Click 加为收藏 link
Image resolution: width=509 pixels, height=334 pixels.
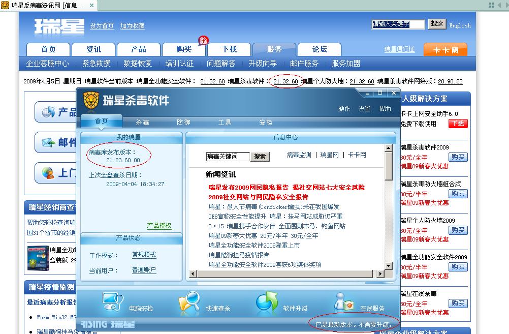point(133,26)
